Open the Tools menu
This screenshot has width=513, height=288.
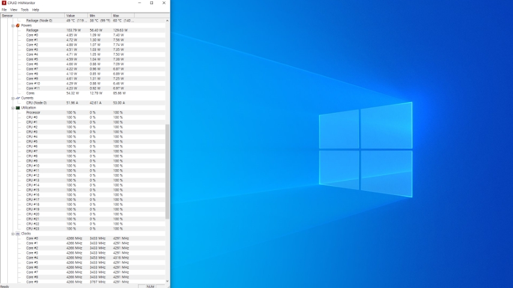[x=25, y=10]
